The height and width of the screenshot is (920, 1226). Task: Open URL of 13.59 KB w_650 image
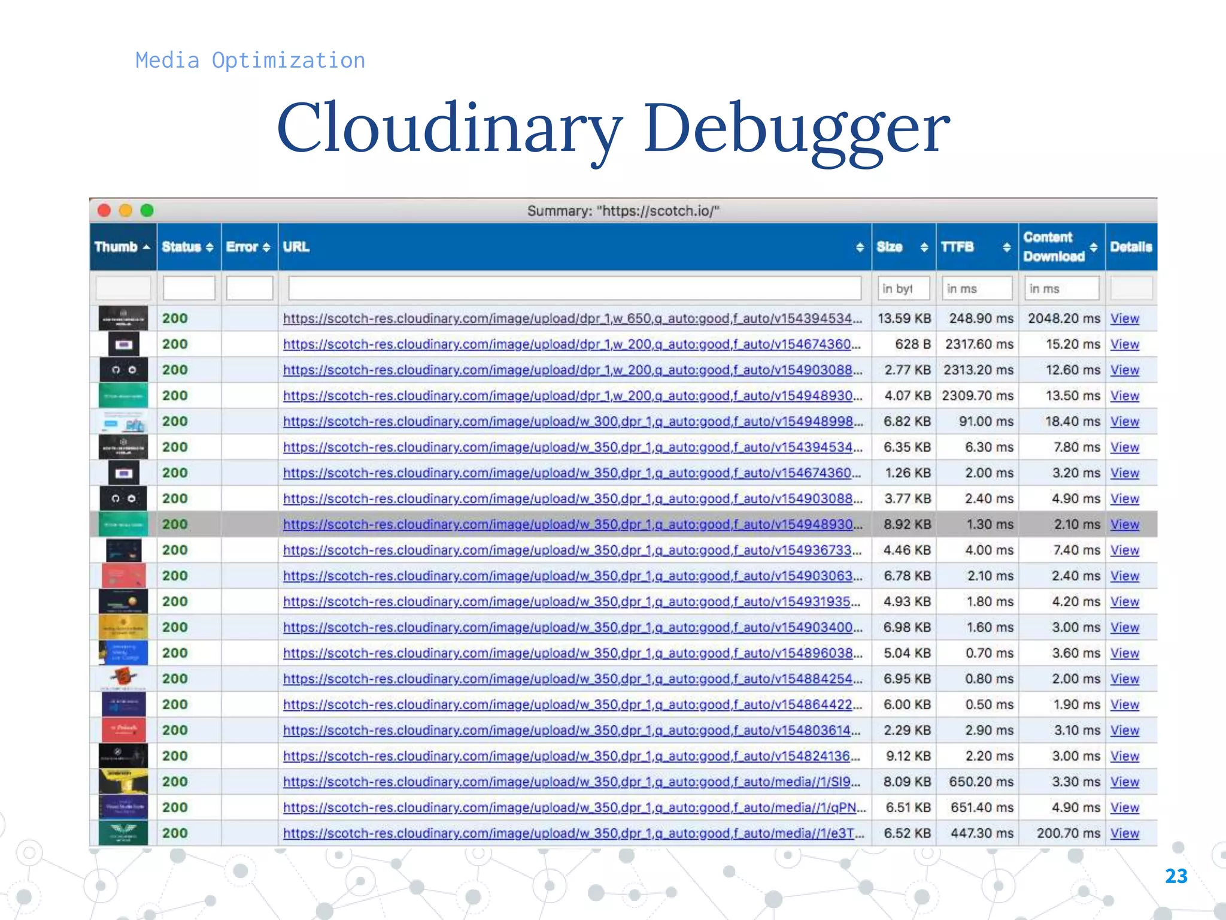point(572,319)
